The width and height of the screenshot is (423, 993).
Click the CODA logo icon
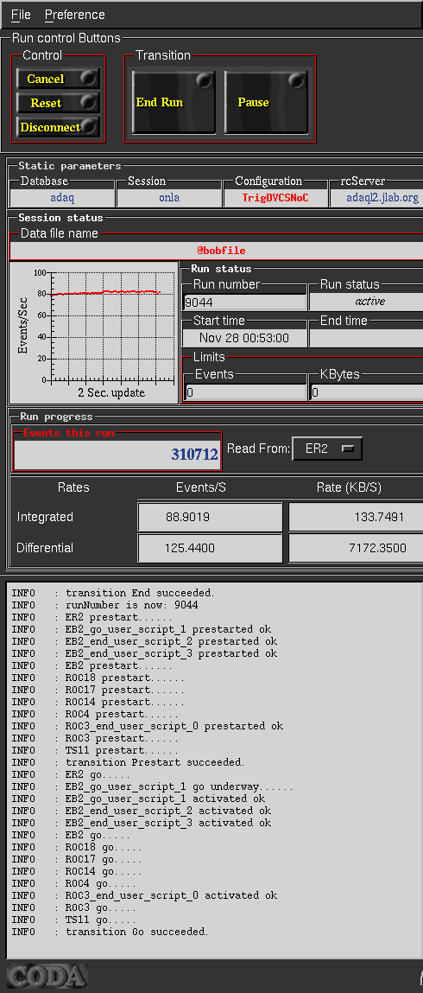[47, 976]
